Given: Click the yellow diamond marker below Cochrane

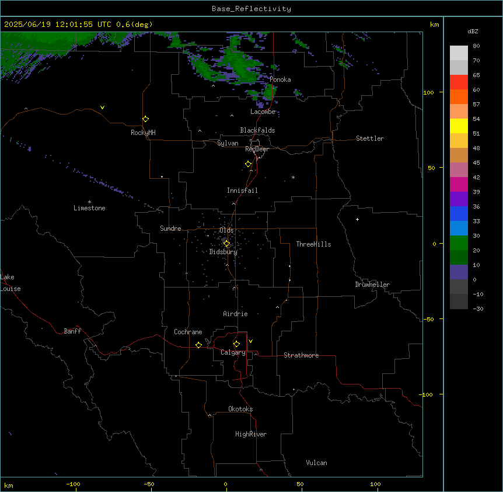Looking at the screenshot, I should (x=198, y=345).
